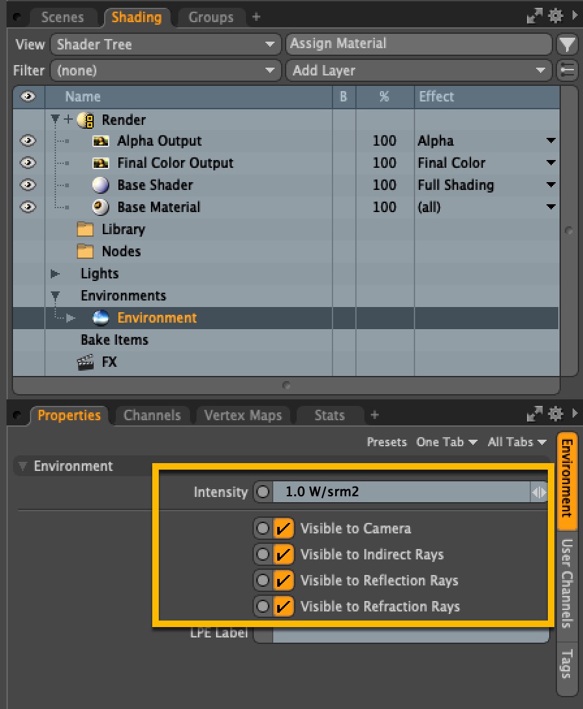Click the filter funnel icon
This screenshot has width=583, height=709.
pyautogui.click(x=567, y=44)
